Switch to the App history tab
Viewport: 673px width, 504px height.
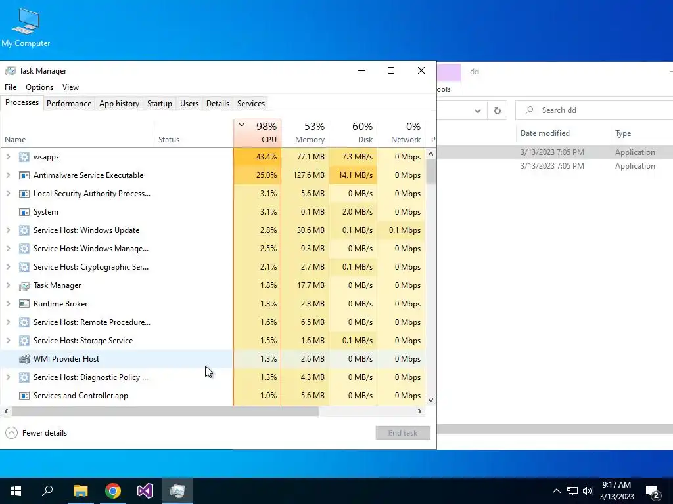pyautogui.click(x=120, y=104)
